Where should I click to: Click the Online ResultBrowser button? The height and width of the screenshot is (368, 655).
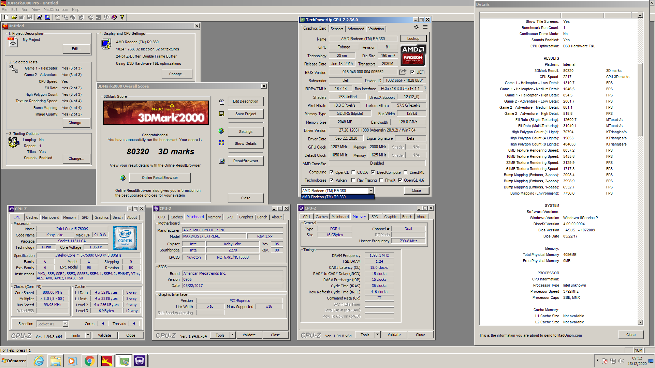[160, 178]
